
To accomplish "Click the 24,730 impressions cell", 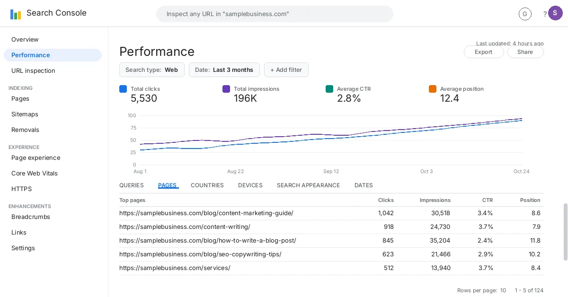I will [x=440, y=227].
